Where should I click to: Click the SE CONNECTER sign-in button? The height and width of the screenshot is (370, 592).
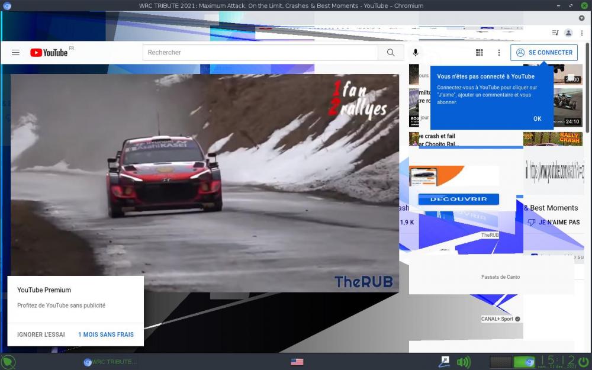pyautogui.click(x=544, y=53)
